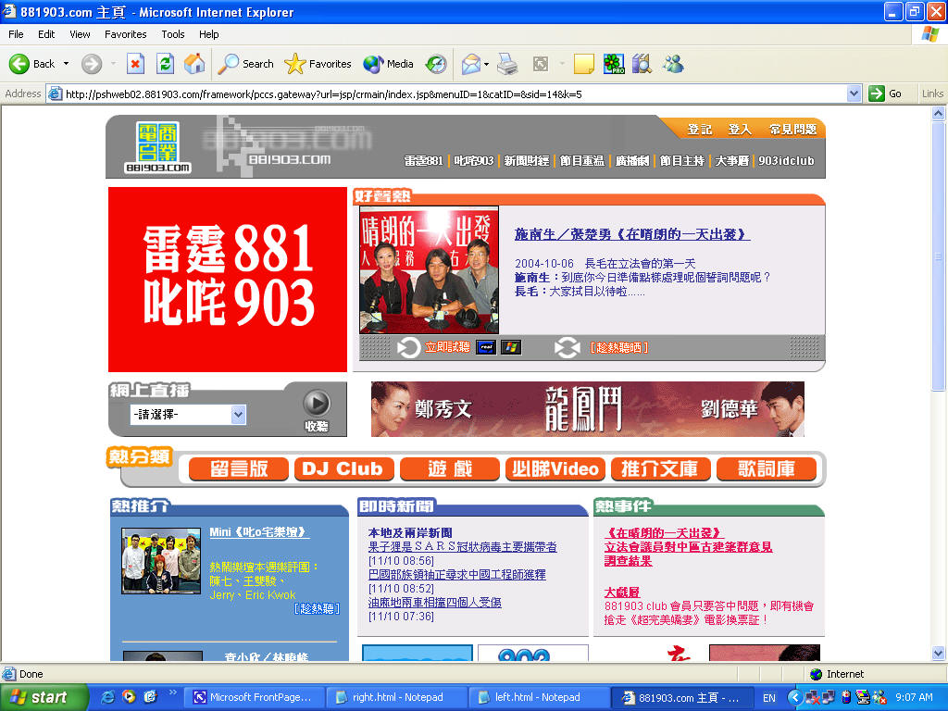Open the 903idclub navigation item
Image resolution: width=948 pixels, height=711 pixels.
(x=786, y=161)
